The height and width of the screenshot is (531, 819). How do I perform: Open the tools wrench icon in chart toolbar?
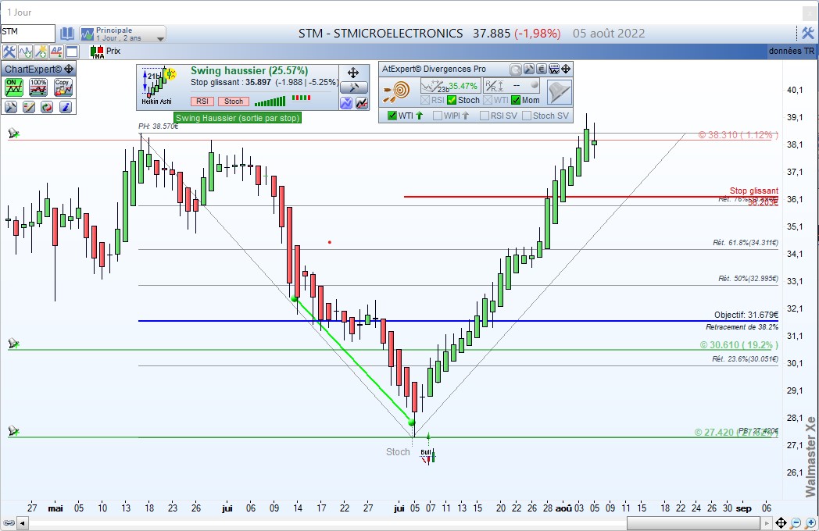[9, 52]
